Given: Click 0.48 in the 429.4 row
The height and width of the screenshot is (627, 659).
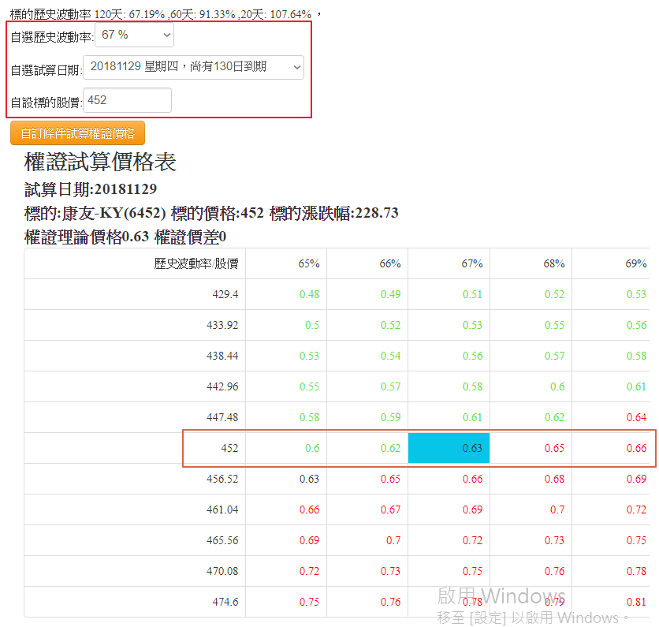Looking at the screenshot, I should click(x=309, y=294).
